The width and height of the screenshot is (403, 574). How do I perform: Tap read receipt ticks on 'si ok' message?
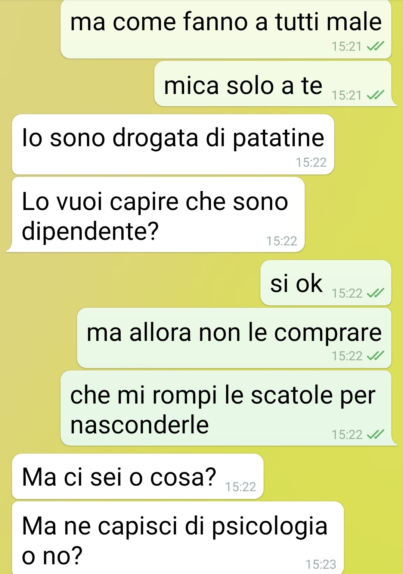point(375,293)
